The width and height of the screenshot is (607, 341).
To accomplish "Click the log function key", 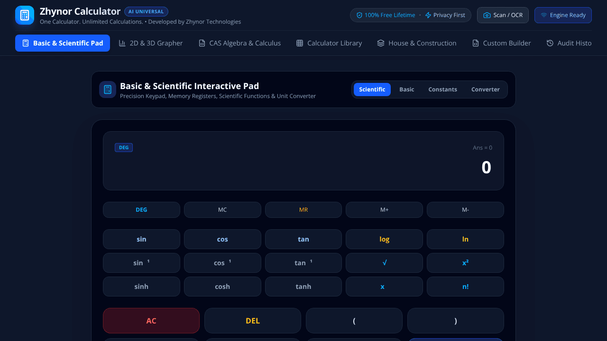I will coord(384,239).
